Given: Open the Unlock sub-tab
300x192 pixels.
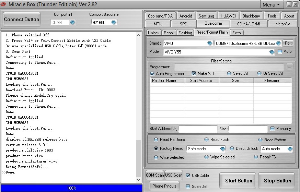Looking at the screenshot, I should 154,33.
